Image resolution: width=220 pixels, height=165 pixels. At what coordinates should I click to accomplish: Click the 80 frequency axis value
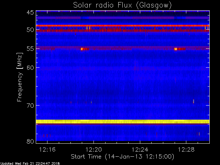click(30, 141)
